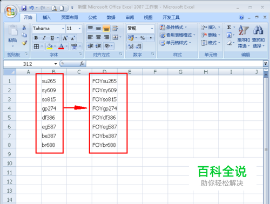Viewport: 270px width, 204px height.
Task: Select cell containing sy609
Action: [x=53, y=90]
